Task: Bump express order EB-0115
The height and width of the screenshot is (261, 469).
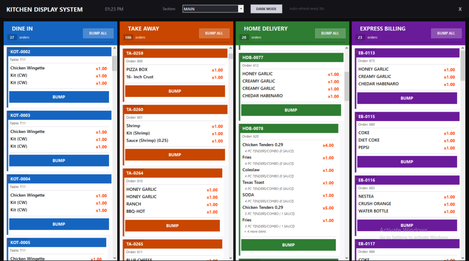Action: [x=407, y=161]
